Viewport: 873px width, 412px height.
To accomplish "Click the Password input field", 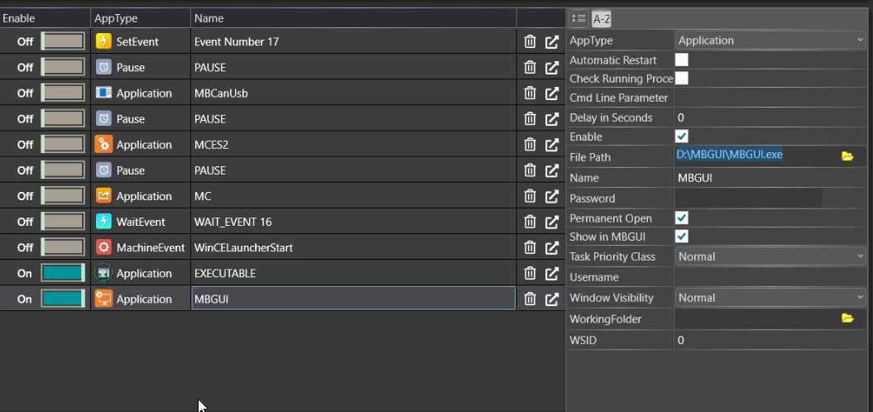I will click(748, 199).
